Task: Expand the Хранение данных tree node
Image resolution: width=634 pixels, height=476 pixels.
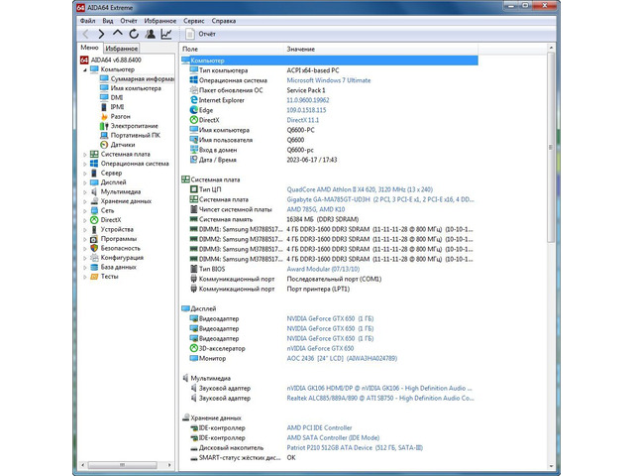Action: click(x=85, y=201)
